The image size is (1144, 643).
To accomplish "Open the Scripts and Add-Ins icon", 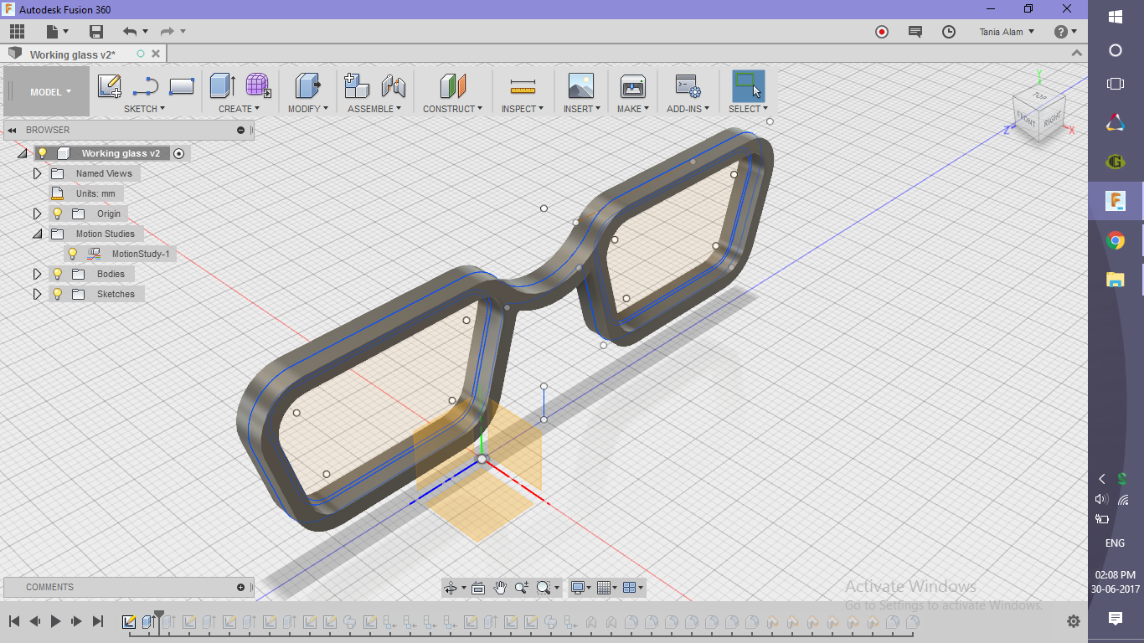I will [688, 85].
